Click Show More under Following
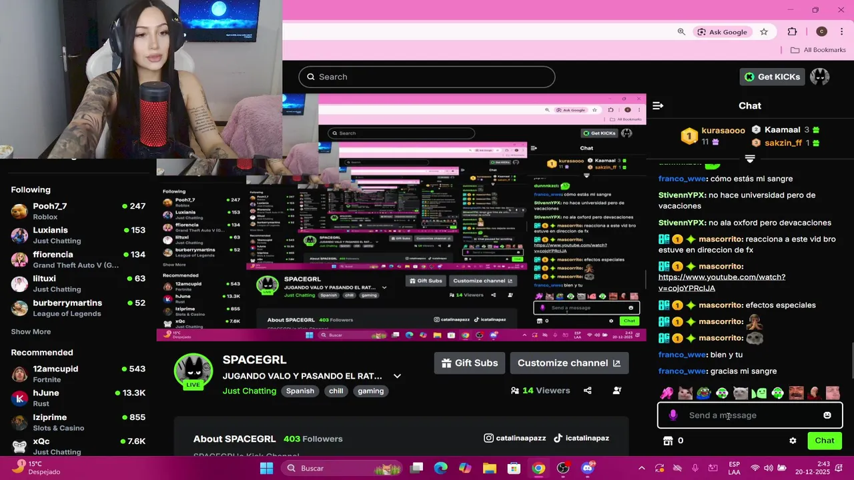Image resolution: width=854 pixels, height=480 pixels. pos(31,331)
